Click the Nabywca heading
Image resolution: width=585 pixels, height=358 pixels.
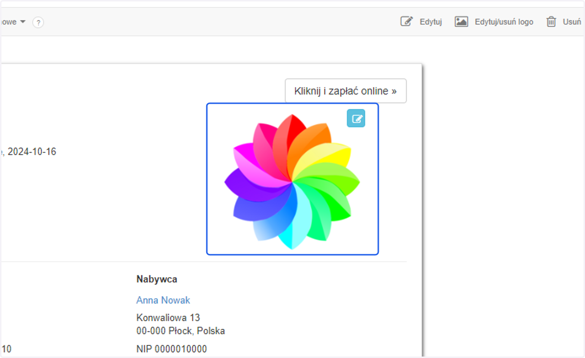pyautogui.click(x=157, y=279)
